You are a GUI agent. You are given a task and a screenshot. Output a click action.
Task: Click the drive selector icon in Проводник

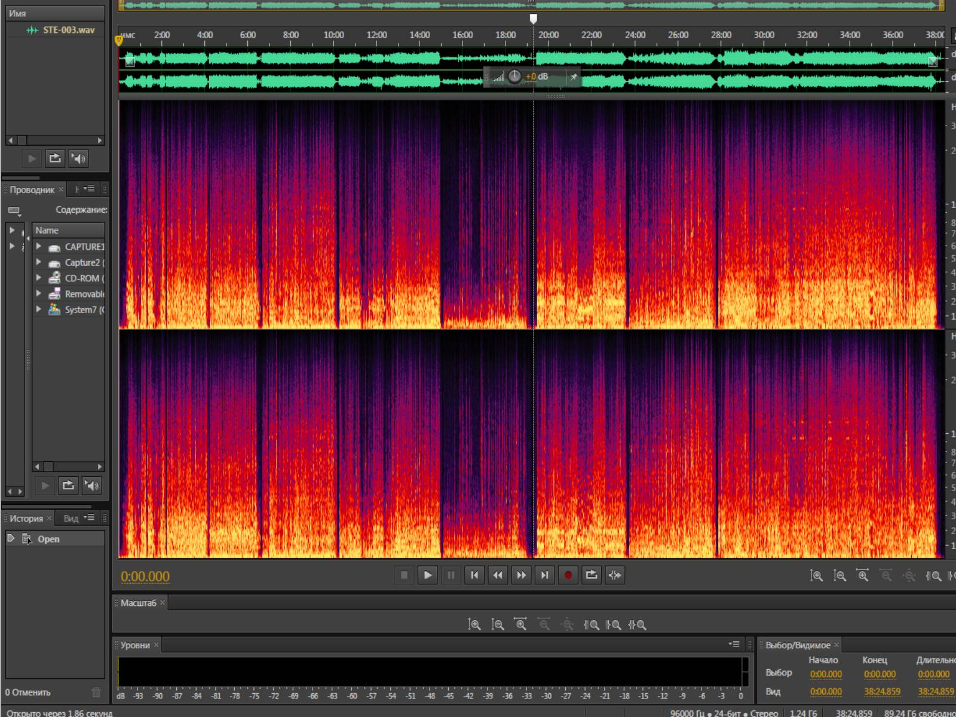(x=14, y=210)
